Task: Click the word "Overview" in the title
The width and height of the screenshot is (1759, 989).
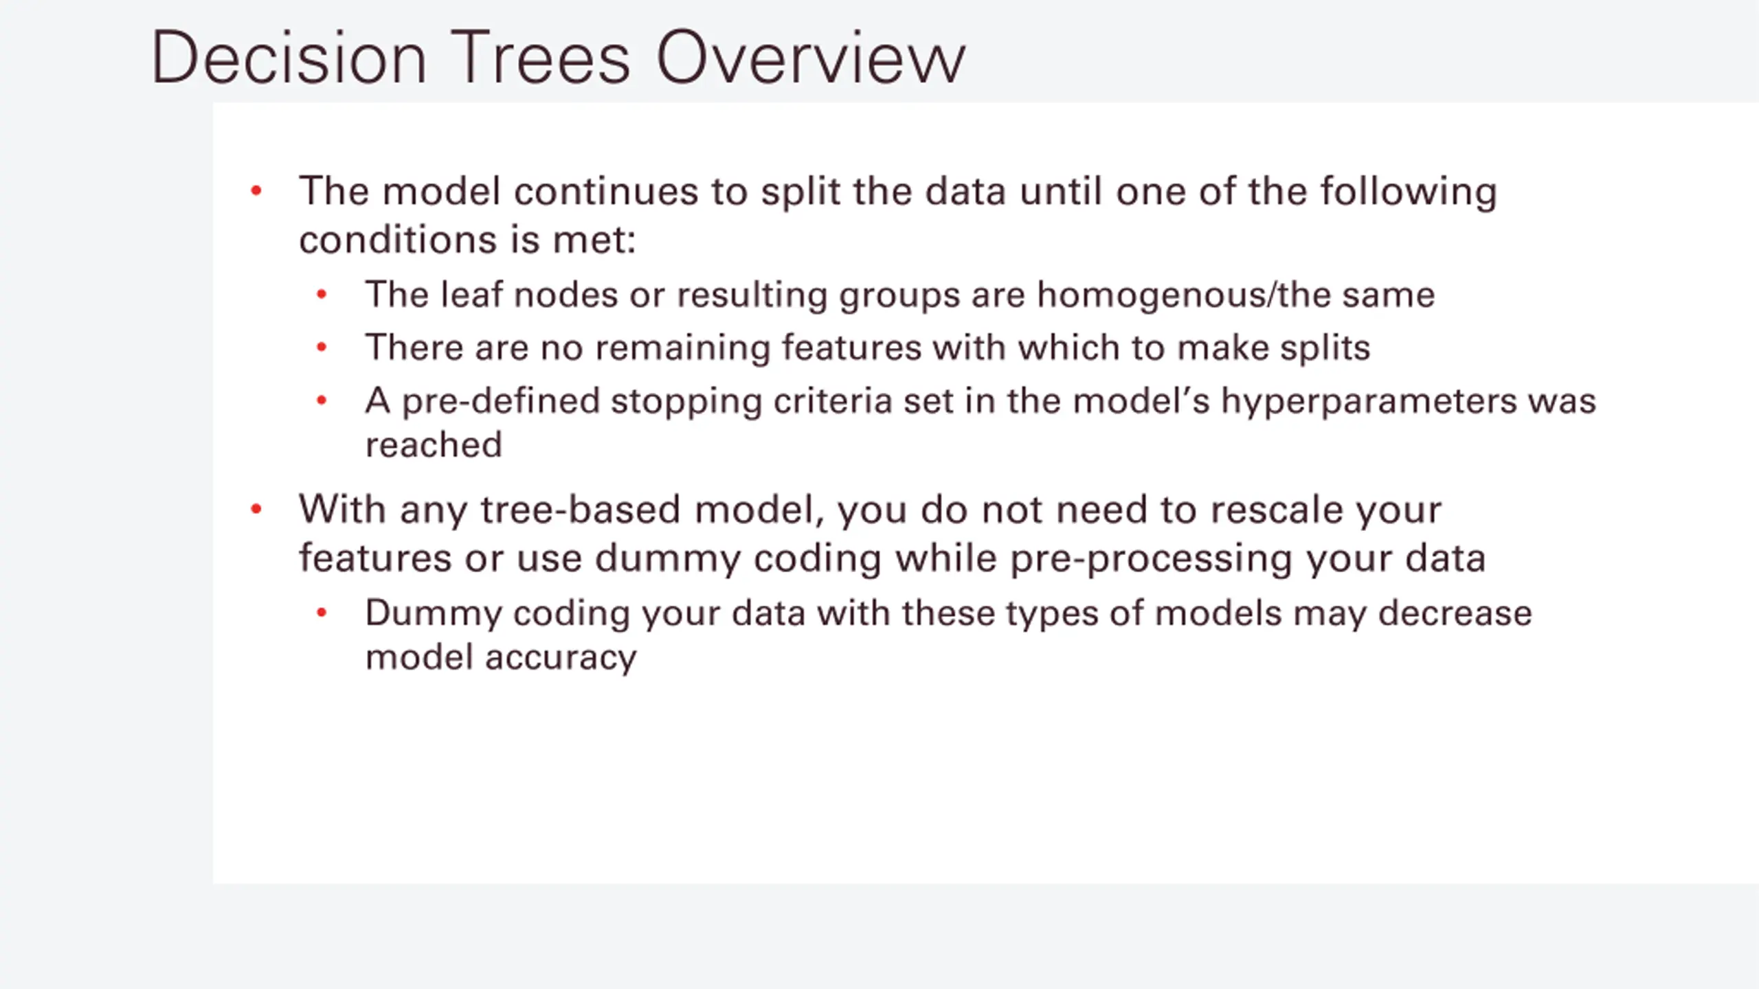Action: tap(811, 58)
